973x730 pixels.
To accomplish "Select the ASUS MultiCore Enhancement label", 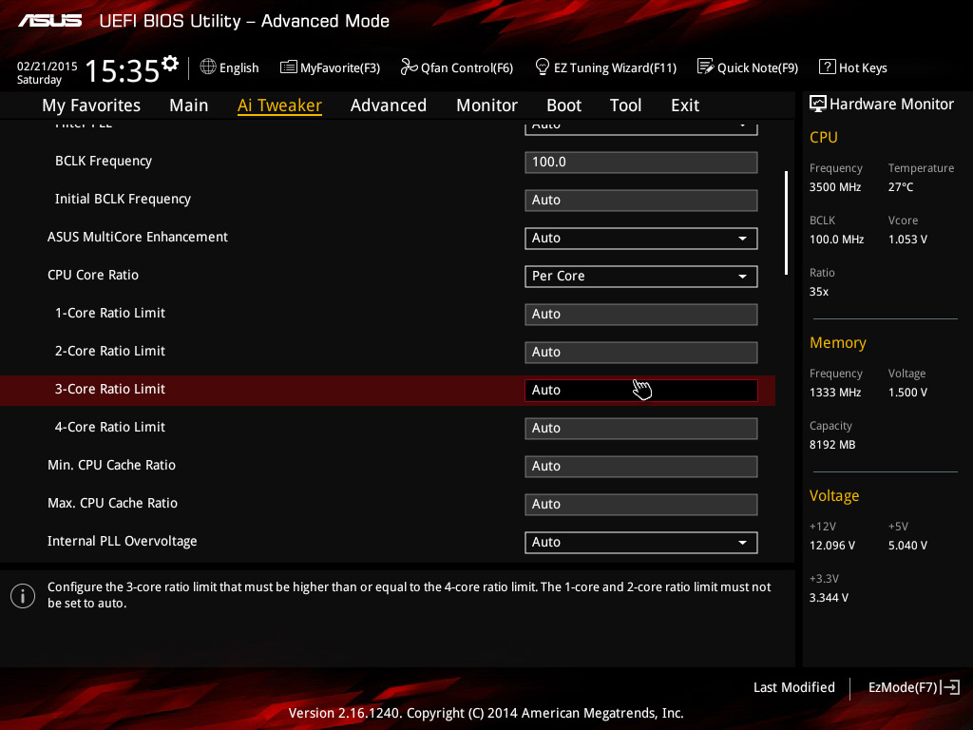I will pyautogui.click(x=138, y=237).
